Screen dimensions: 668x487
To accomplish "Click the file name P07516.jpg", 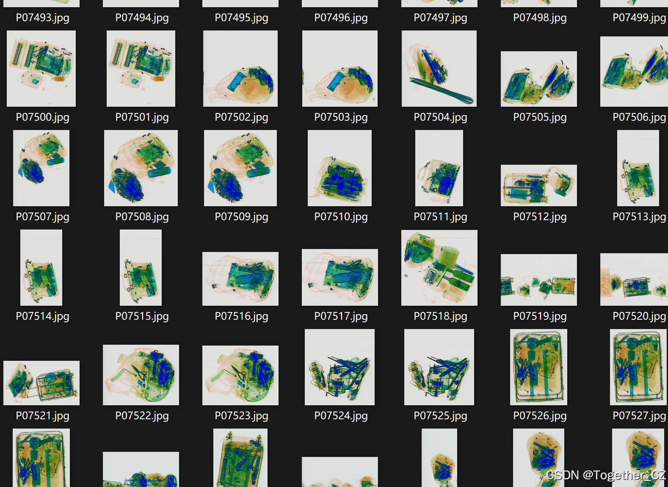I will [x=241, y=316].
